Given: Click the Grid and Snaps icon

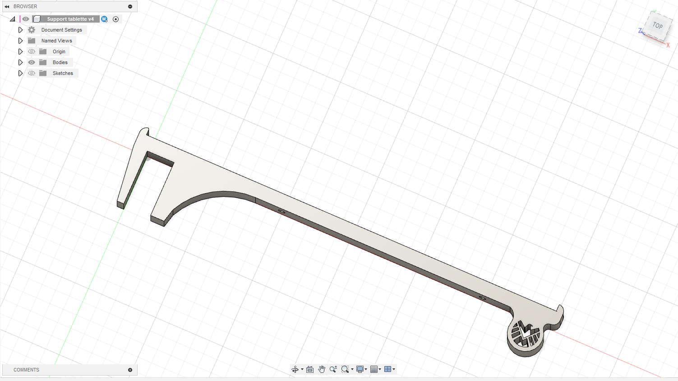Looking at the screenshot, I should (x=374, y=369).
